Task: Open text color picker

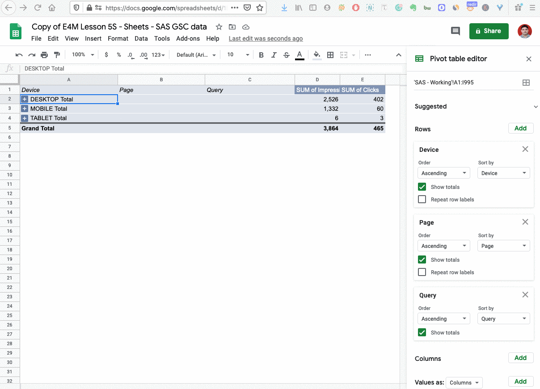Action: pos(300,55)
